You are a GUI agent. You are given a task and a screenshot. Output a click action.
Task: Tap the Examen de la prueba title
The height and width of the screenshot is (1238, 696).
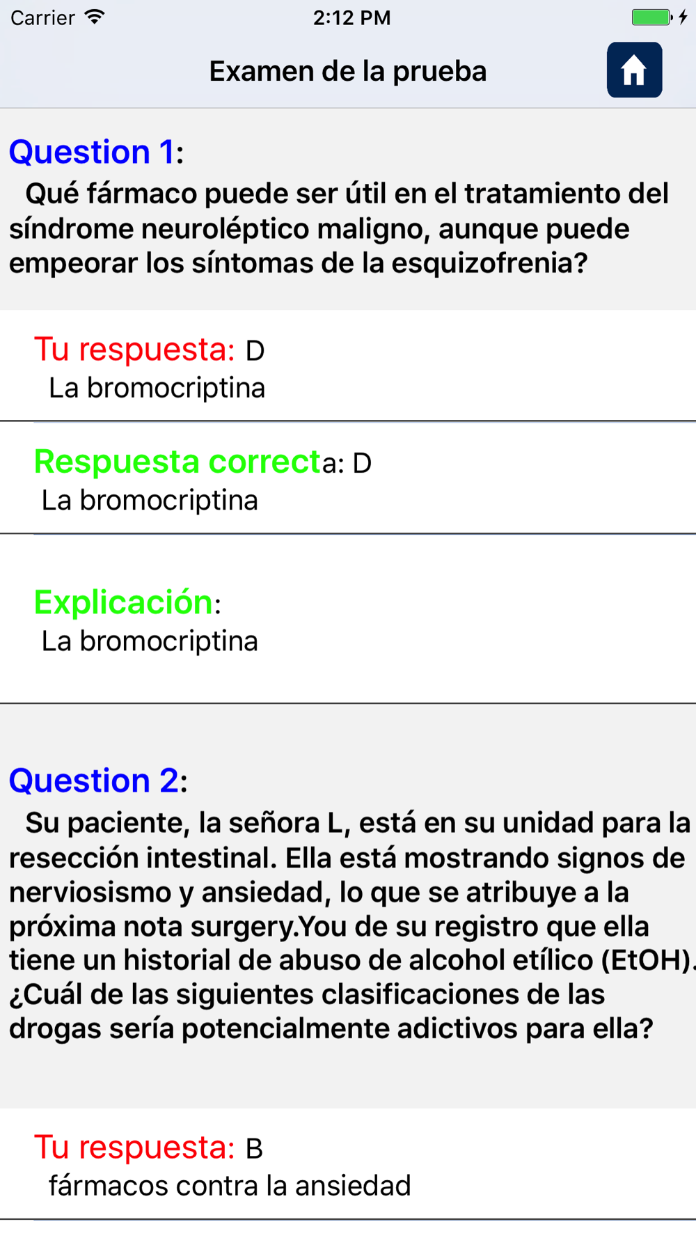click(348, 71)
